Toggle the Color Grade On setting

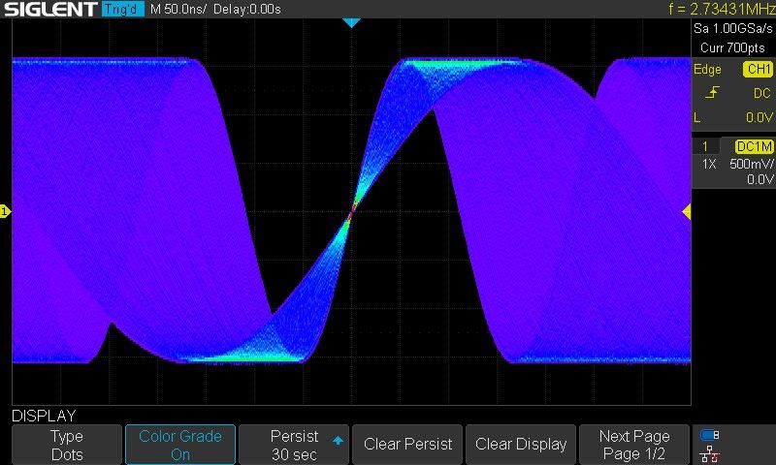180,445
